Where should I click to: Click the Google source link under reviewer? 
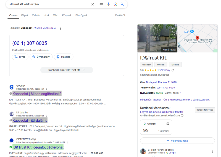(x=171, y=153)
